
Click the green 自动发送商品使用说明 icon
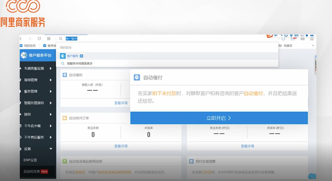click(x=65, y=161)
